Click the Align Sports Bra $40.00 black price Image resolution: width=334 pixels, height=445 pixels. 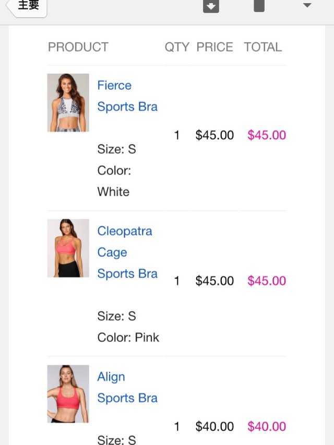pos(214,427)
